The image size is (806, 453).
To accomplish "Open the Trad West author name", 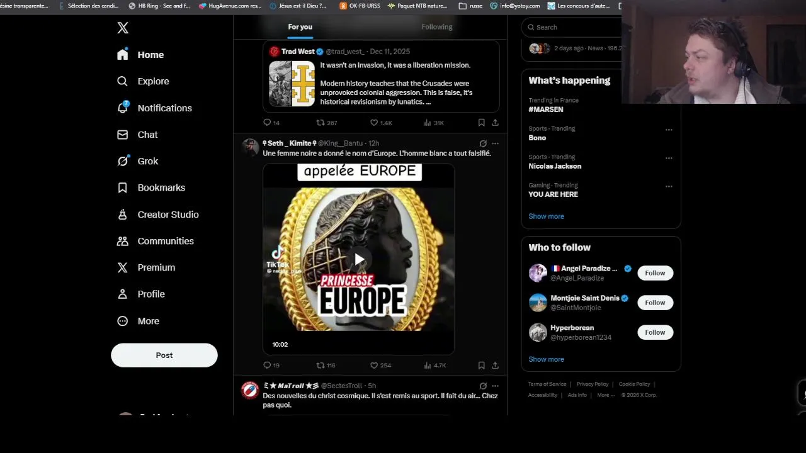I will point(298,52).
